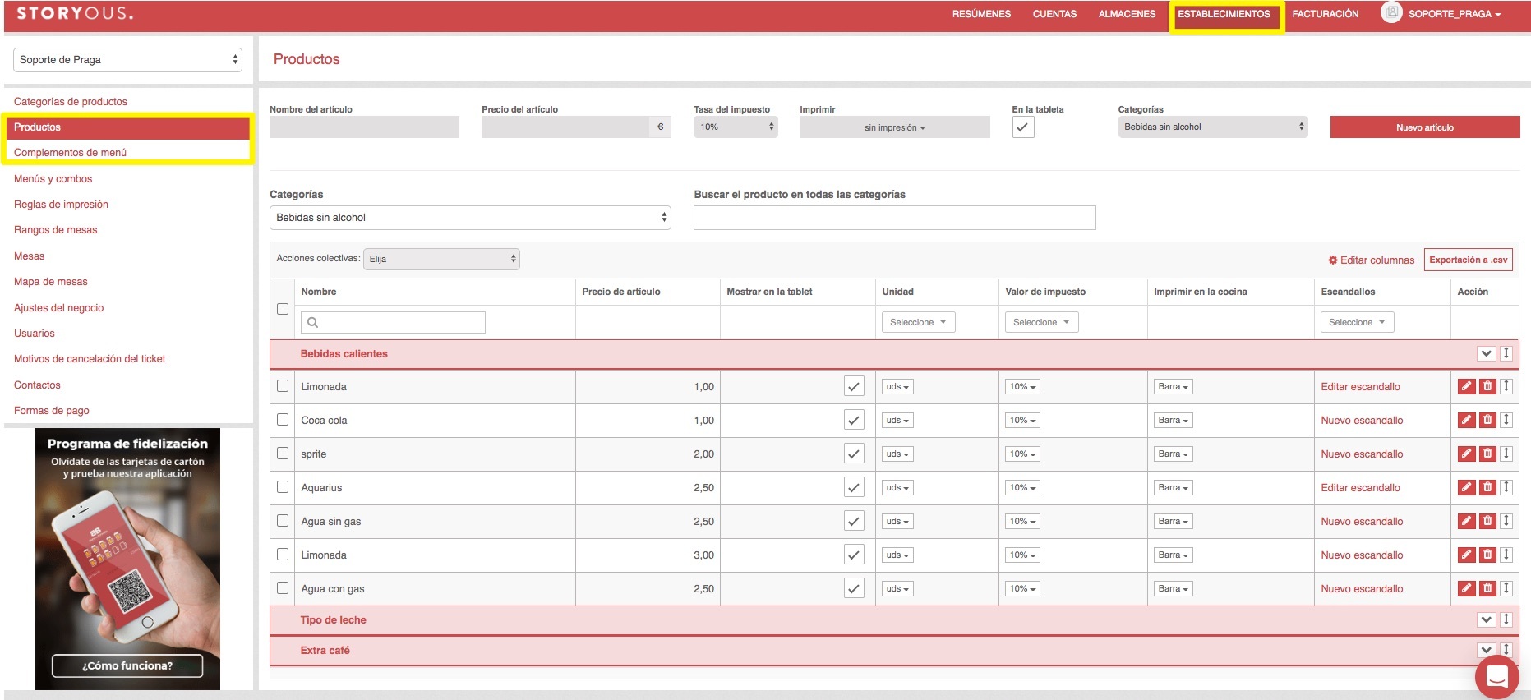Click 'Nuevo escandallo' for Coca cola

coord(1362,420)
